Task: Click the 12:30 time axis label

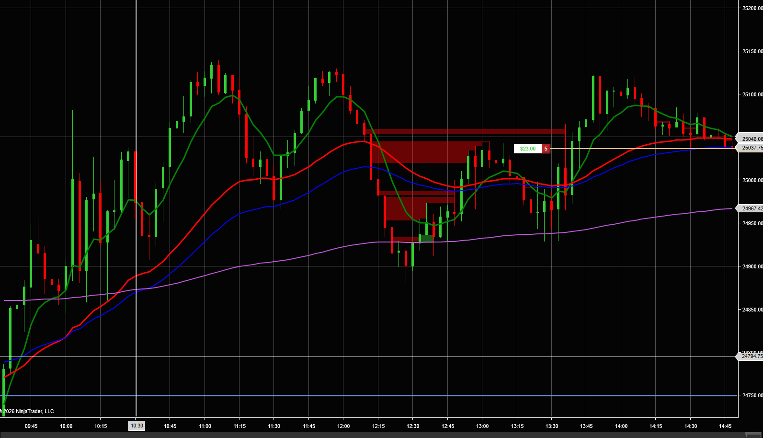Action: (413, 426)
